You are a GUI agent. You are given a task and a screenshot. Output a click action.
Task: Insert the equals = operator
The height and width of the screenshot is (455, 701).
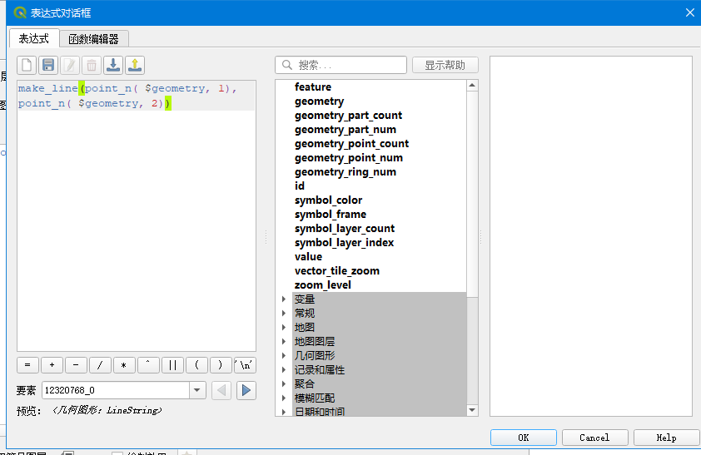tap(27, 365)
